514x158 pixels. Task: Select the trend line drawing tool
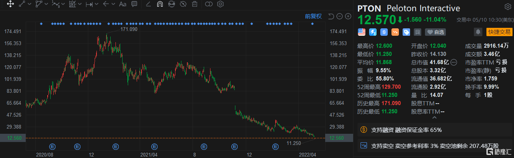[x=22, y=4]
